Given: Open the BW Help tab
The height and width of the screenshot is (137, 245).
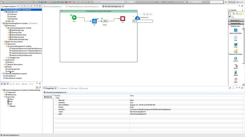Looking at the screenshot, I should click(x=73, y=88).
